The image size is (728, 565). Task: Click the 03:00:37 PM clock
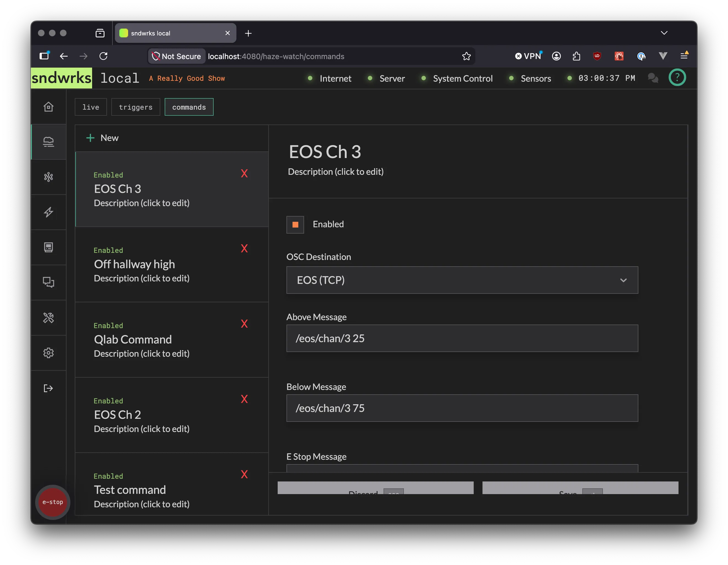point(607,78)
